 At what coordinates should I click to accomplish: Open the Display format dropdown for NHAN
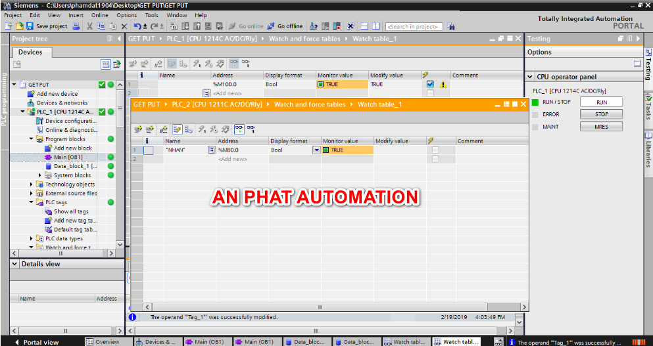(x=316, y=150)
